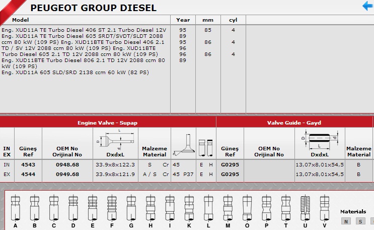Click the P37 value in EX row
Screen dimensions: 374x230
pos(188,175)
